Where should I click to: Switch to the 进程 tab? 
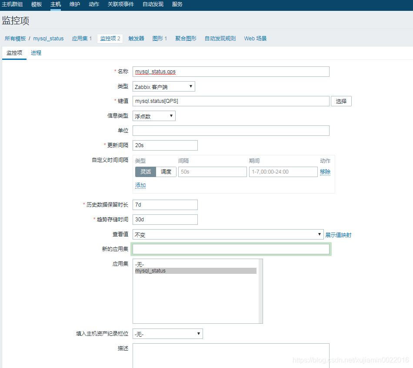click(x=36, y=53)
